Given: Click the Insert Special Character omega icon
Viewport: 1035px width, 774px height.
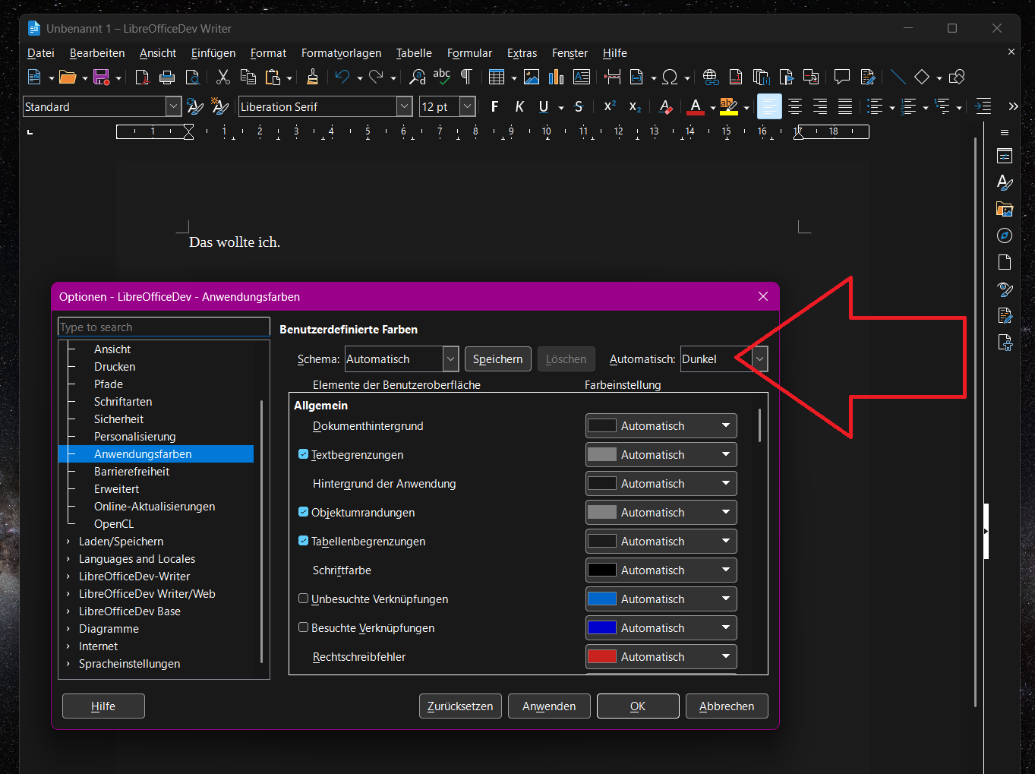Looking at the screenshot, I should 670,77.
